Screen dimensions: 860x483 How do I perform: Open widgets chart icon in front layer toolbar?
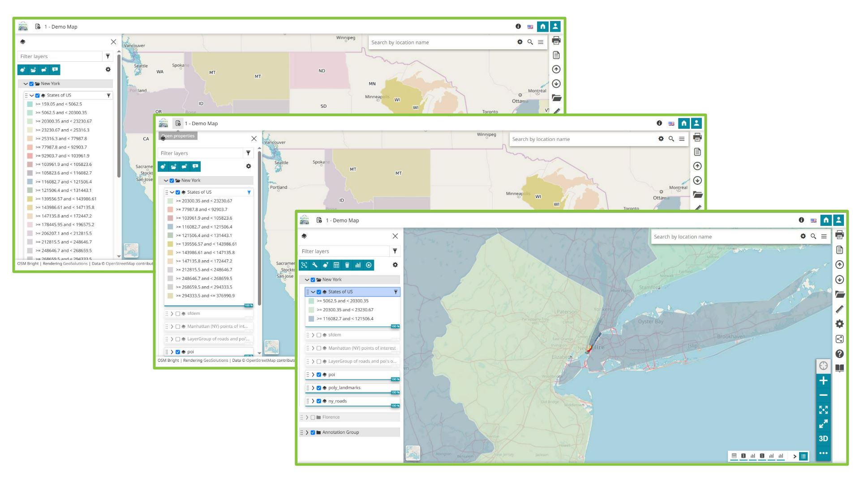[358, 265]
